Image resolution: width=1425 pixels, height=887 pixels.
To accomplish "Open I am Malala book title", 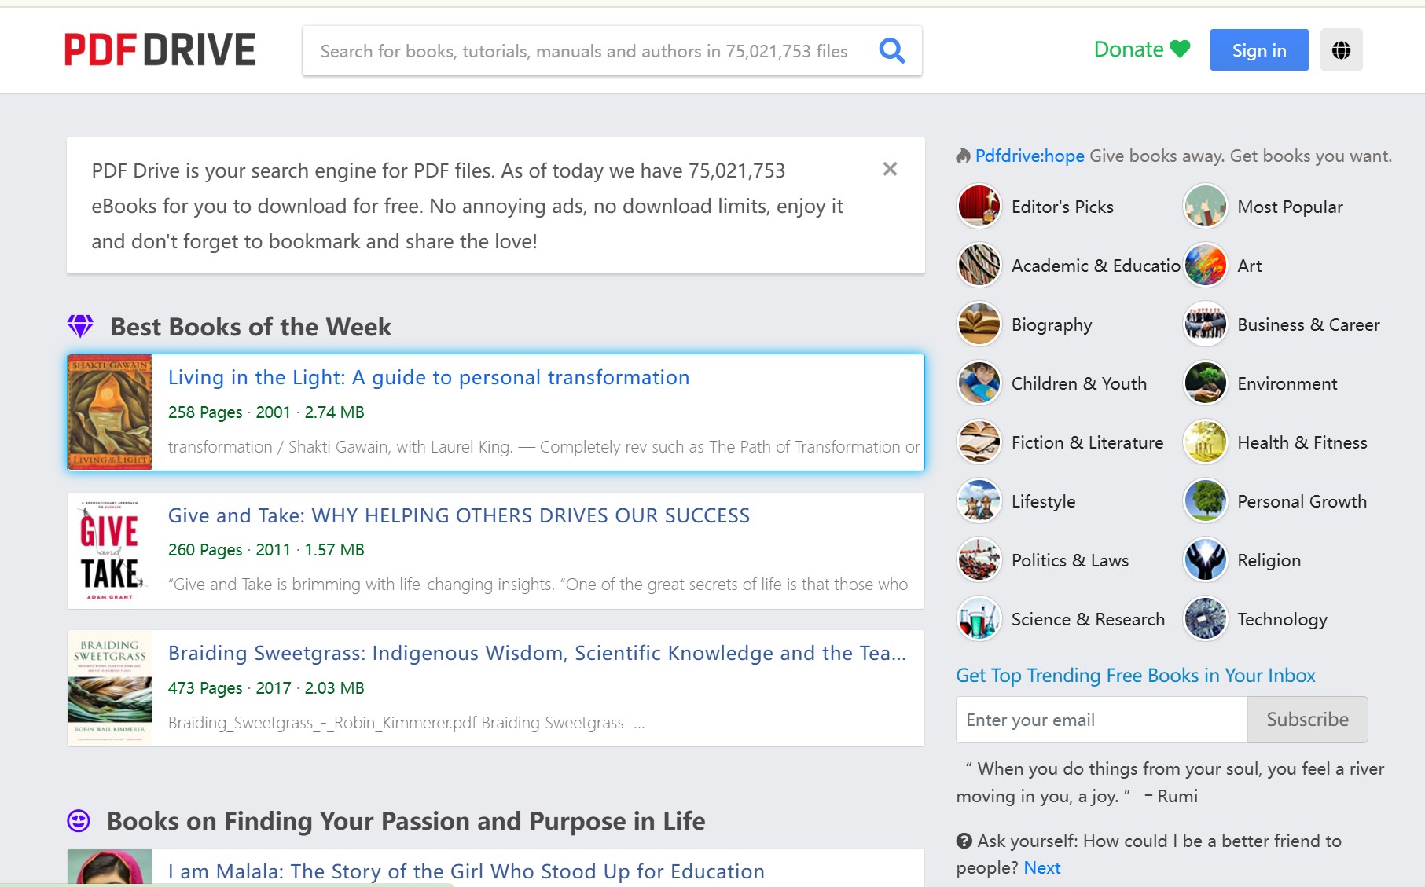I will coord(466,871).
